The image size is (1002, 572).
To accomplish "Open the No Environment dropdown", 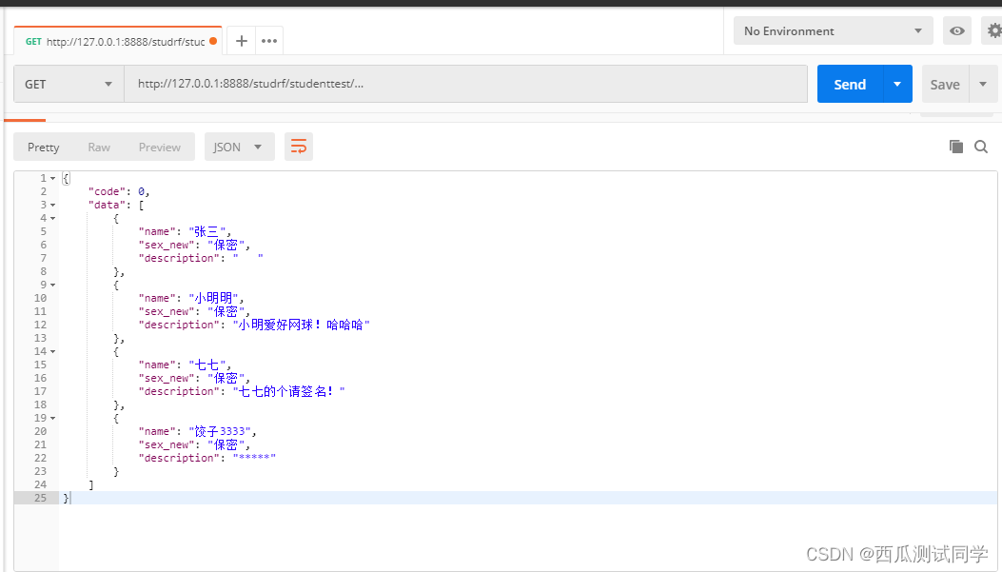I will tap(833, 30).
